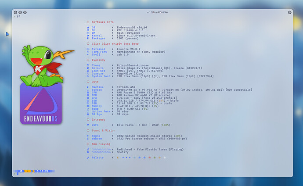Click the Machine row icon
This screenshot has height=186, width=303.
click(88, 87)
